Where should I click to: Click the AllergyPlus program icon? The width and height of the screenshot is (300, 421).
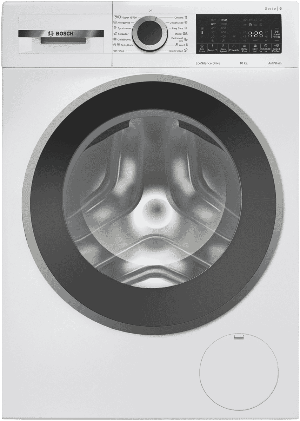coord(115,22)
